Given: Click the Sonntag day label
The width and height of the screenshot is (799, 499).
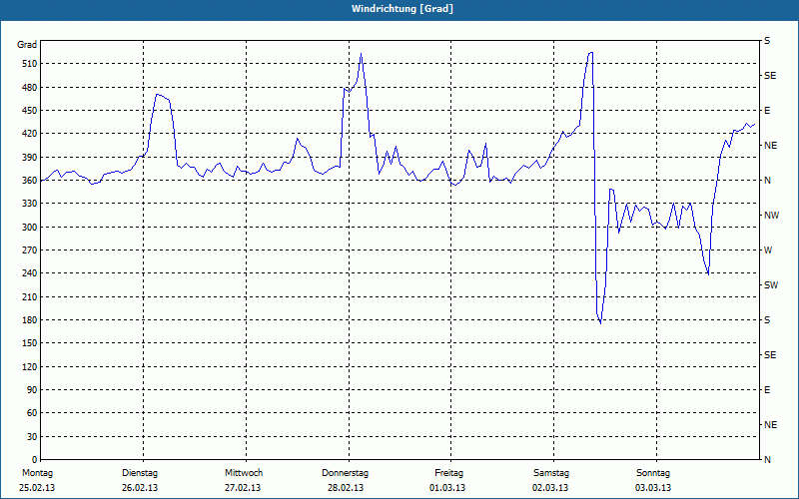Looking at the screenshot, I should pyautogui.click(x=653, y=473).
